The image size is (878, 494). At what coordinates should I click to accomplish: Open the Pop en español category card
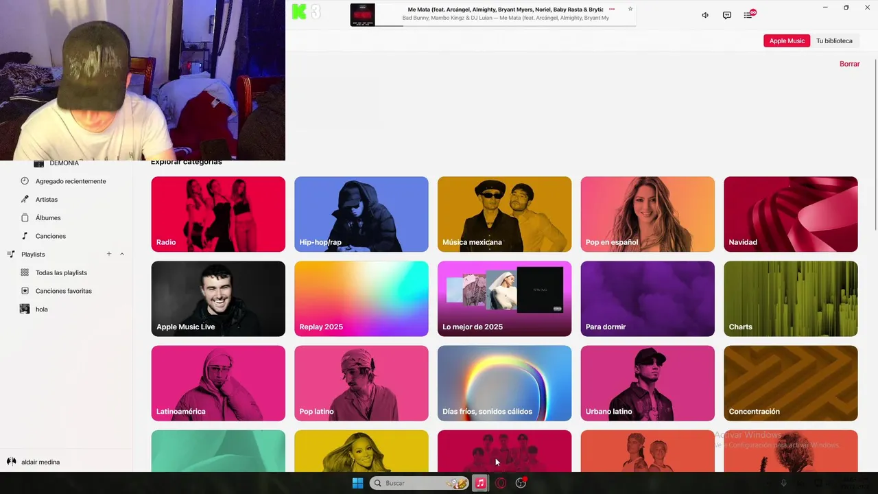[x=648, y=214]
